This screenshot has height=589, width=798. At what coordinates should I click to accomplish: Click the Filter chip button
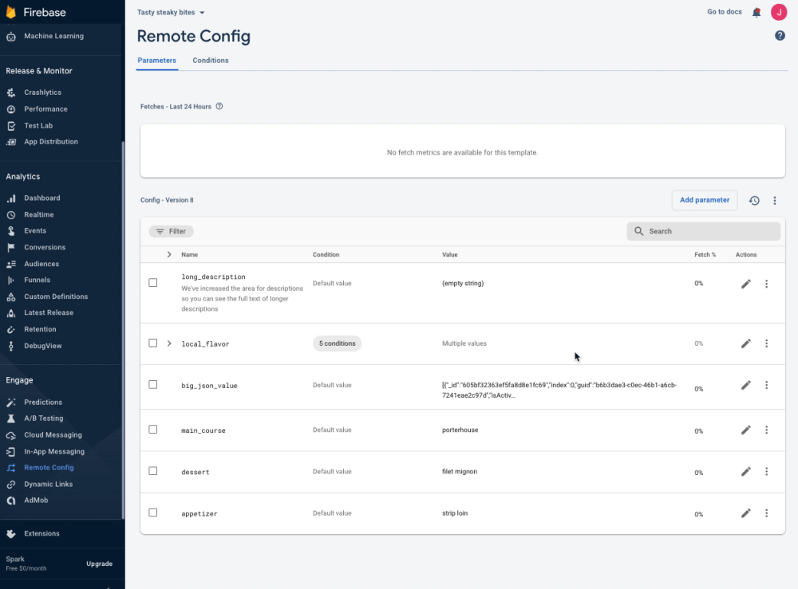171,231
